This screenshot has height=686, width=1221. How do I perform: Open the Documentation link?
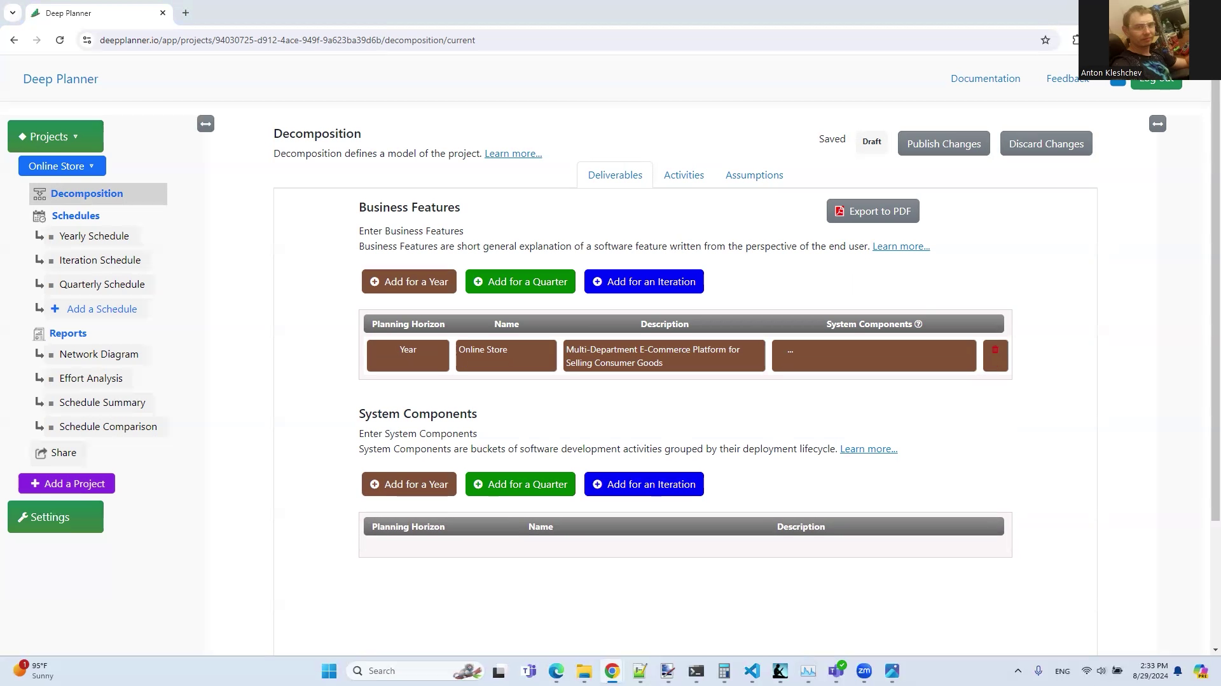pos(985,79)
